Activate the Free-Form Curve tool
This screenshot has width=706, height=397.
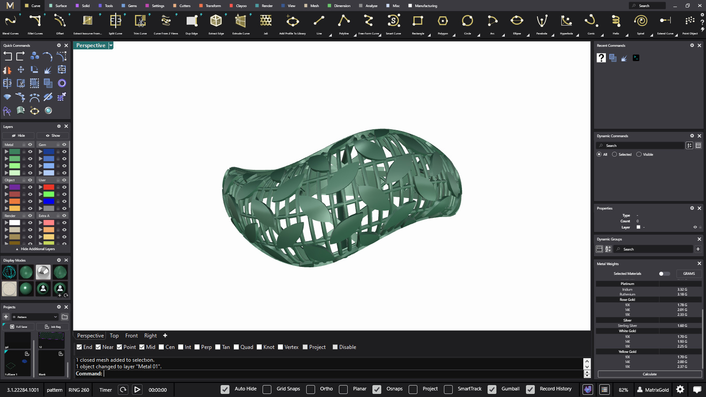368,24
